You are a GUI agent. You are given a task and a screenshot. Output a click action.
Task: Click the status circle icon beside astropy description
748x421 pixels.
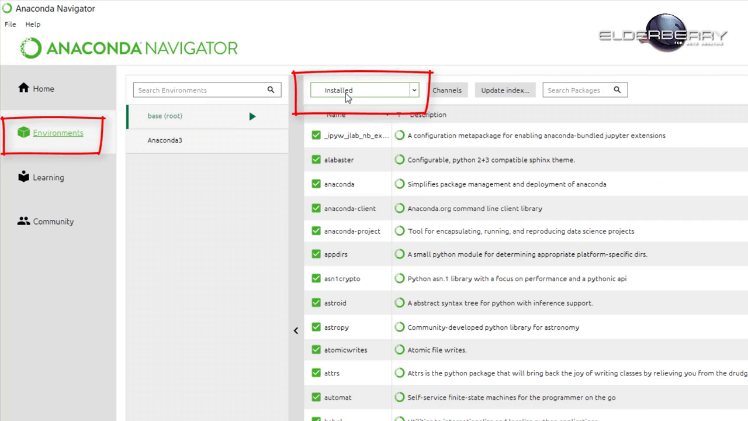(x=400, y=327)
